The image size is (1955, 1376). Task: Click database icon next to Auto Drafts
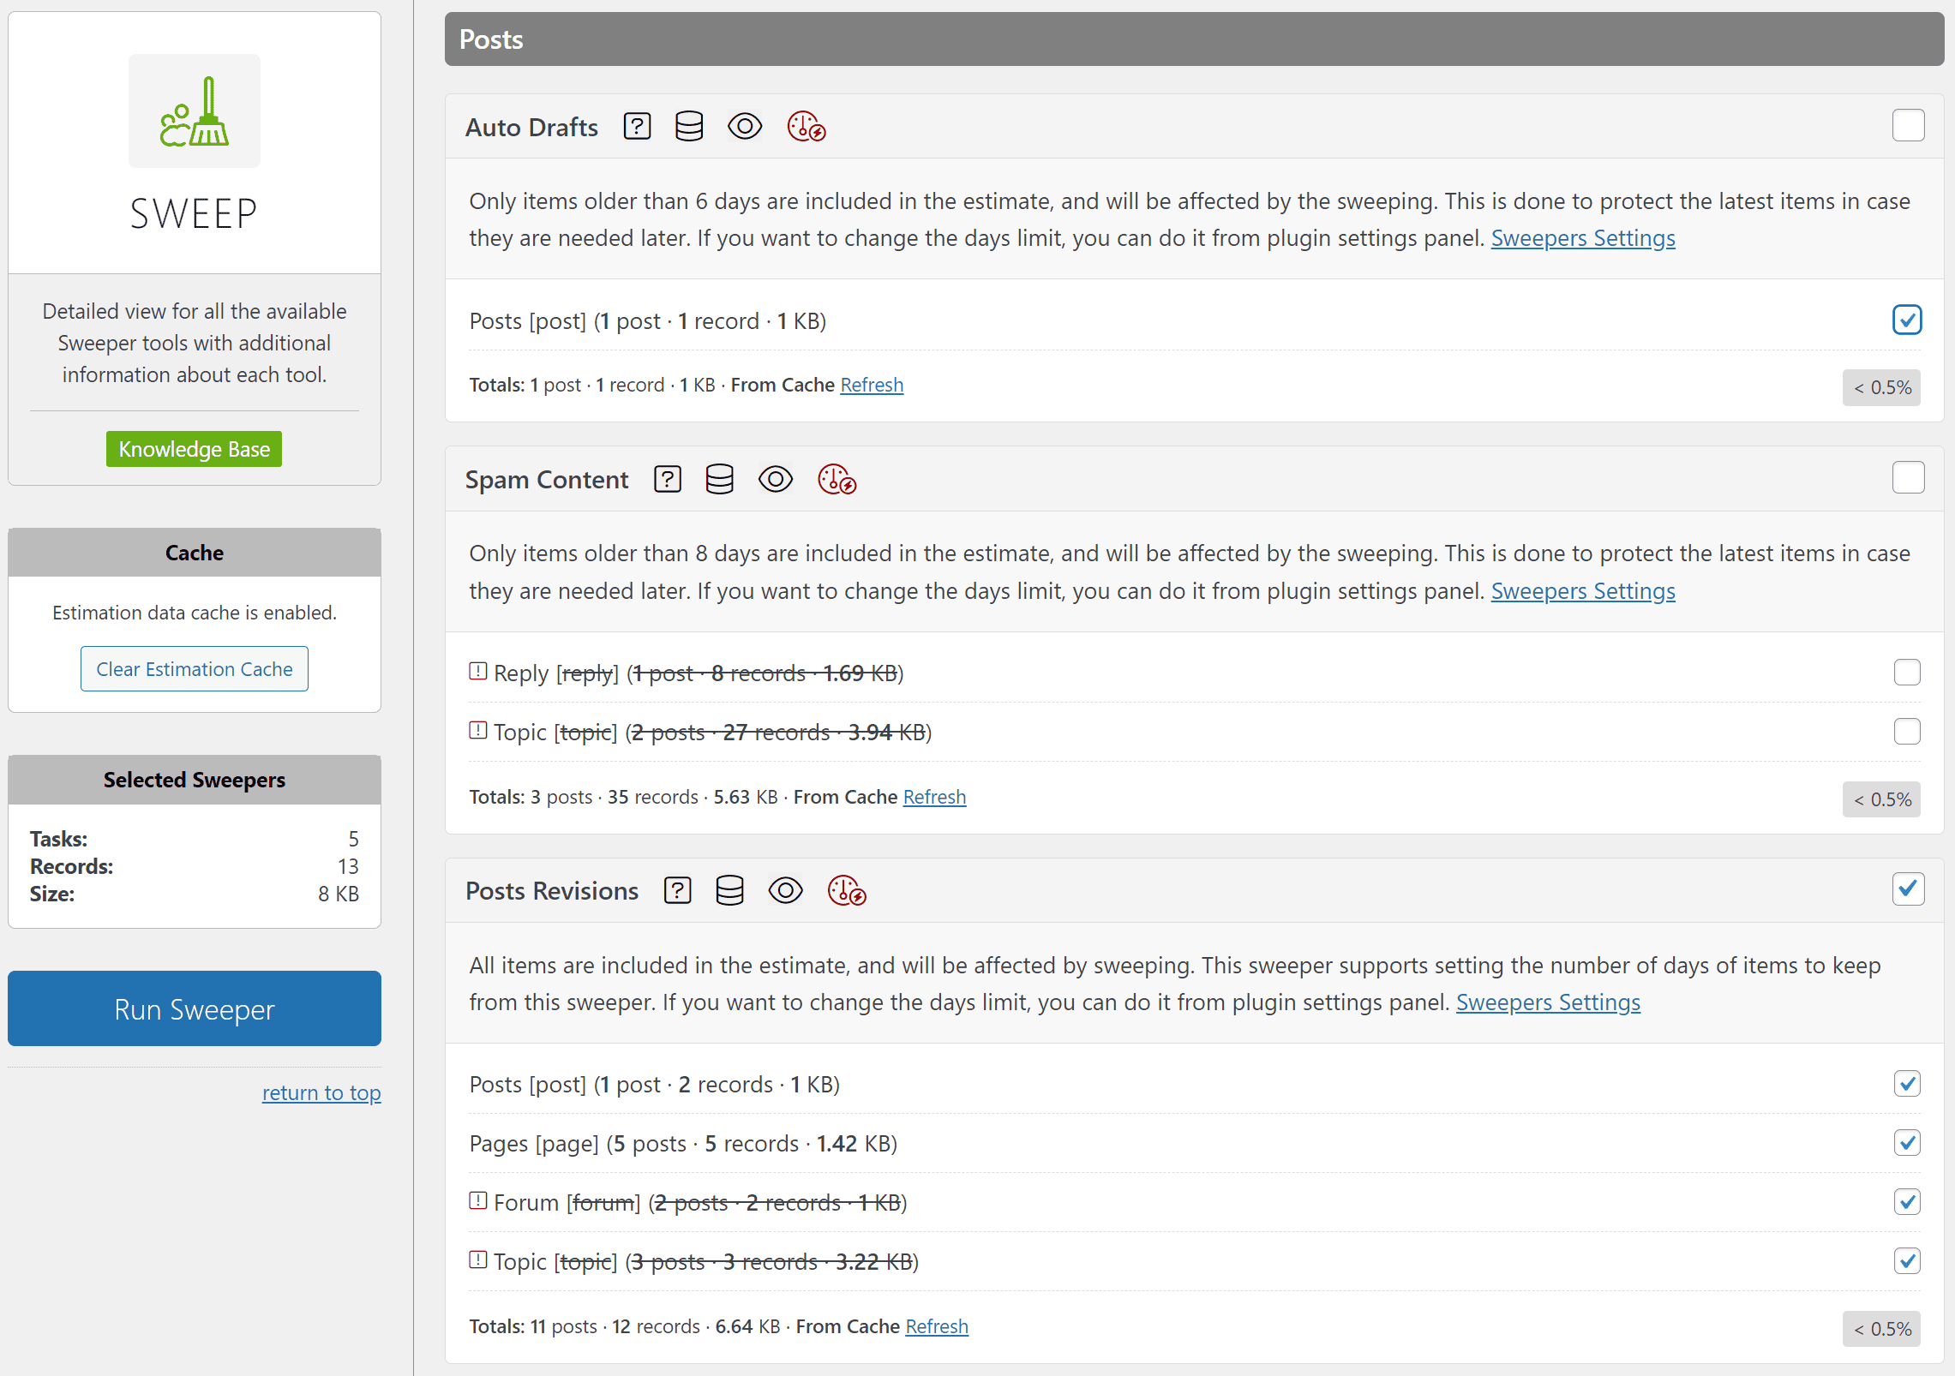tap(689, 127)
